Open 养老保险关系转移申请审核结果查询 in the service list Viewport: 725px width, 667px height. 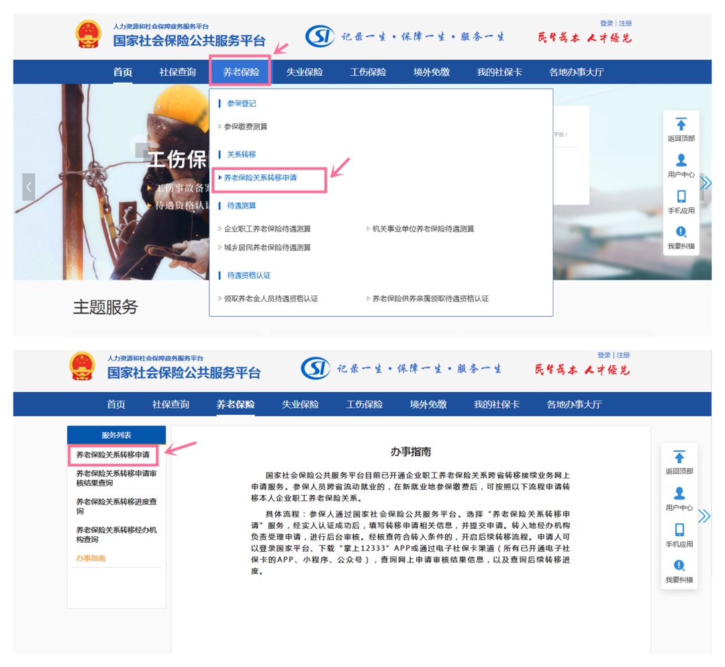(x=116, y=478)
